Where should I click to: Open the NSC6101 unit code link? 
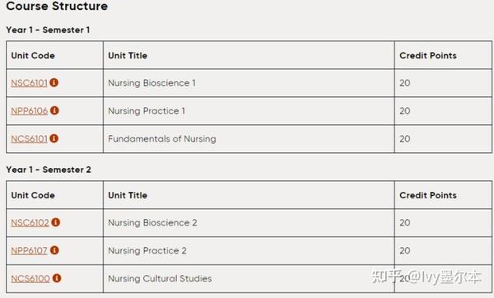[30, 83]
